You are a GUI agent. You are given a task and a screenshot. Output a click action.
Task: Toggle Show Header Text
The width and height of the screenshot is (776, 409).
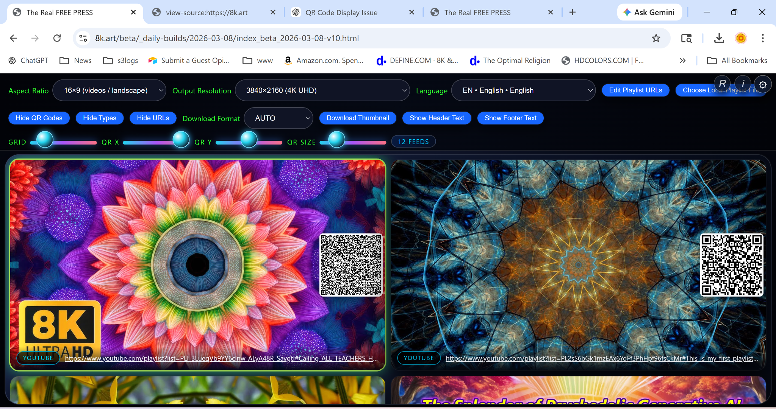tap(437, 118)
